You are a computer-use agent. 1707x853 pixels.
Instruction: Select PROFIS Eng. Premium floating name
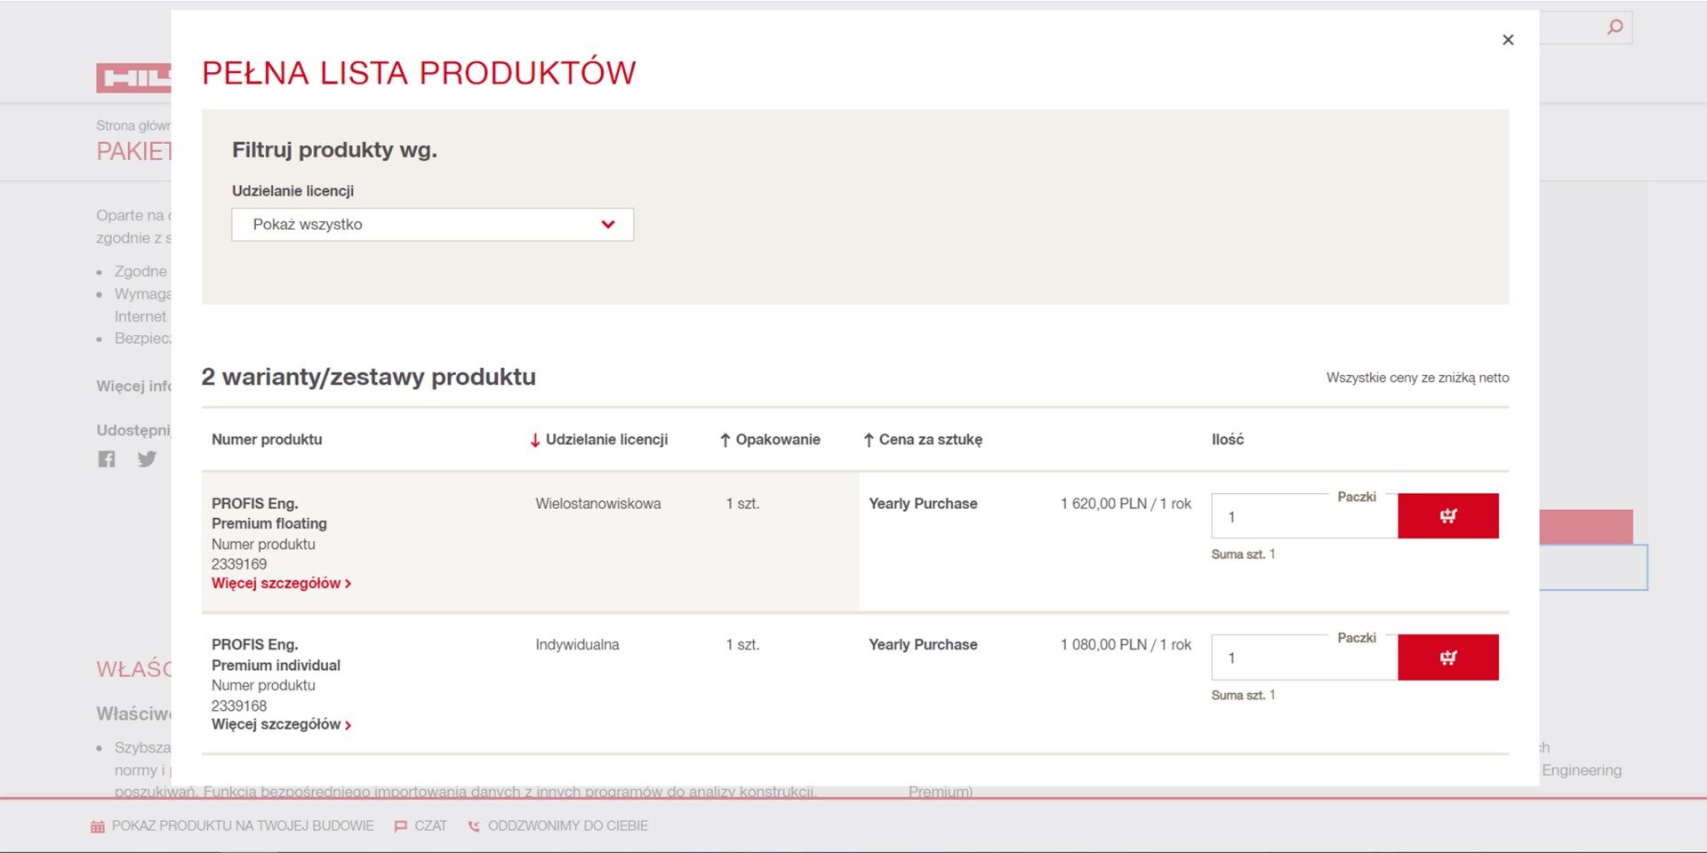coord(269,514)
